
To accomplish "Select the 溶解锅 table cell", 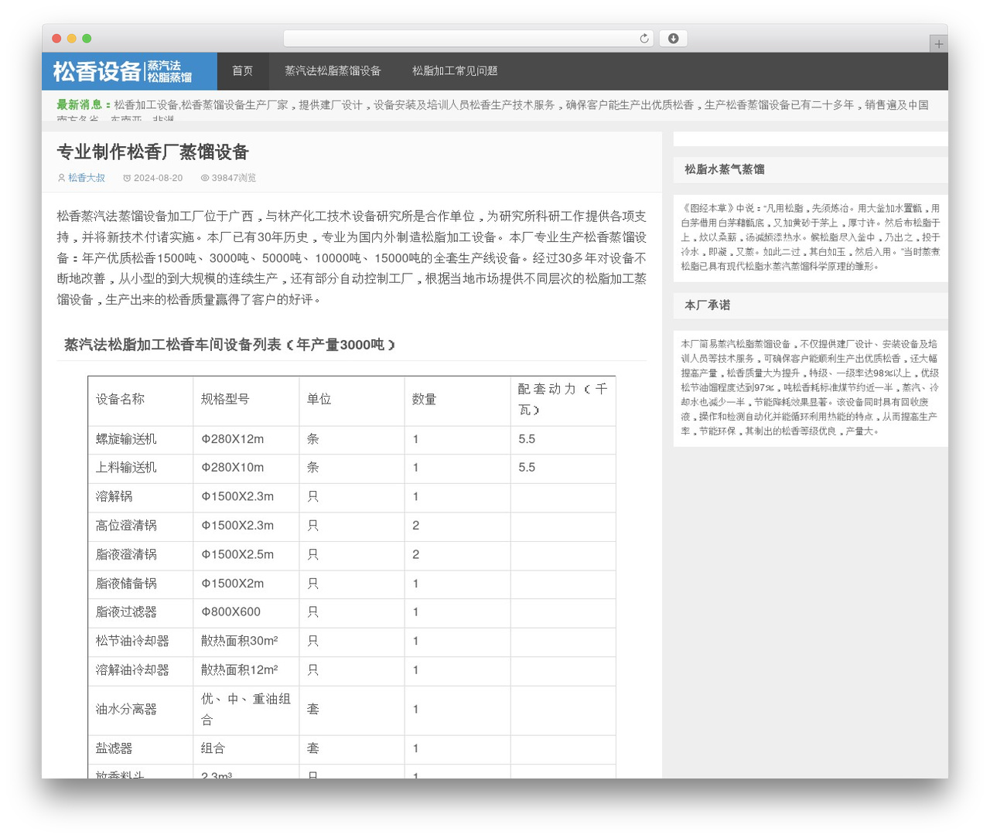I will coord(141,497).
